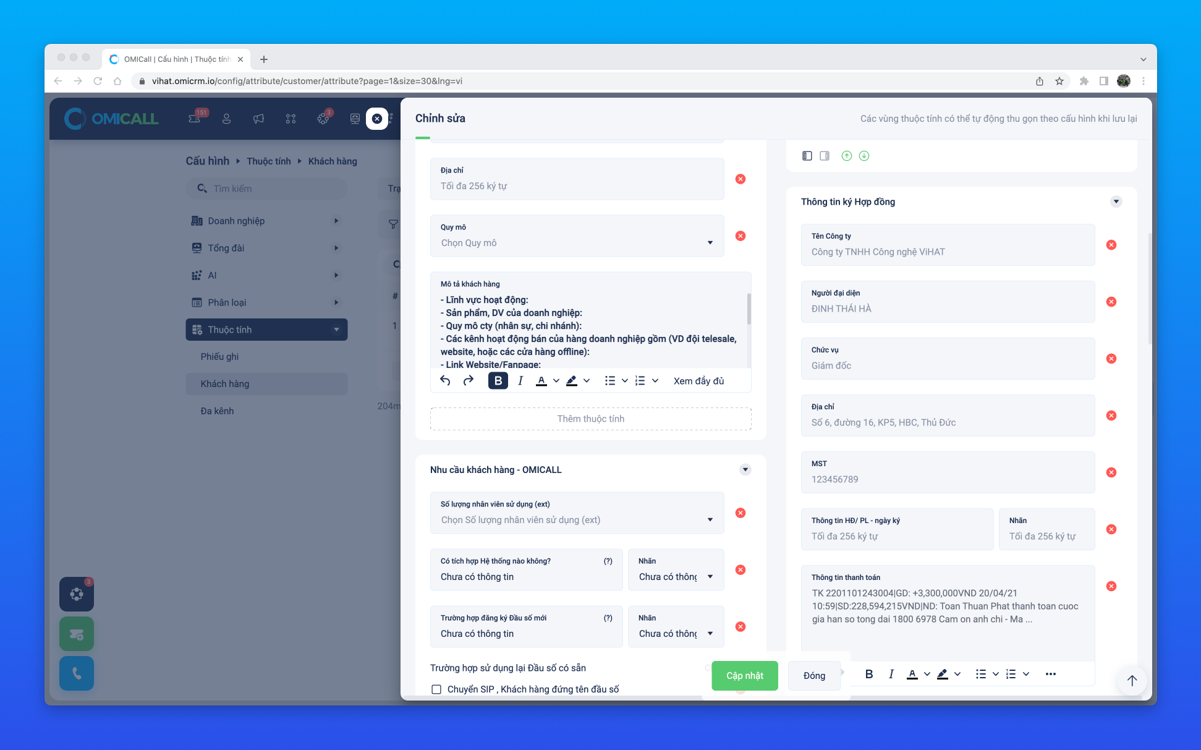Remove the Người đại diện field

1111,302
